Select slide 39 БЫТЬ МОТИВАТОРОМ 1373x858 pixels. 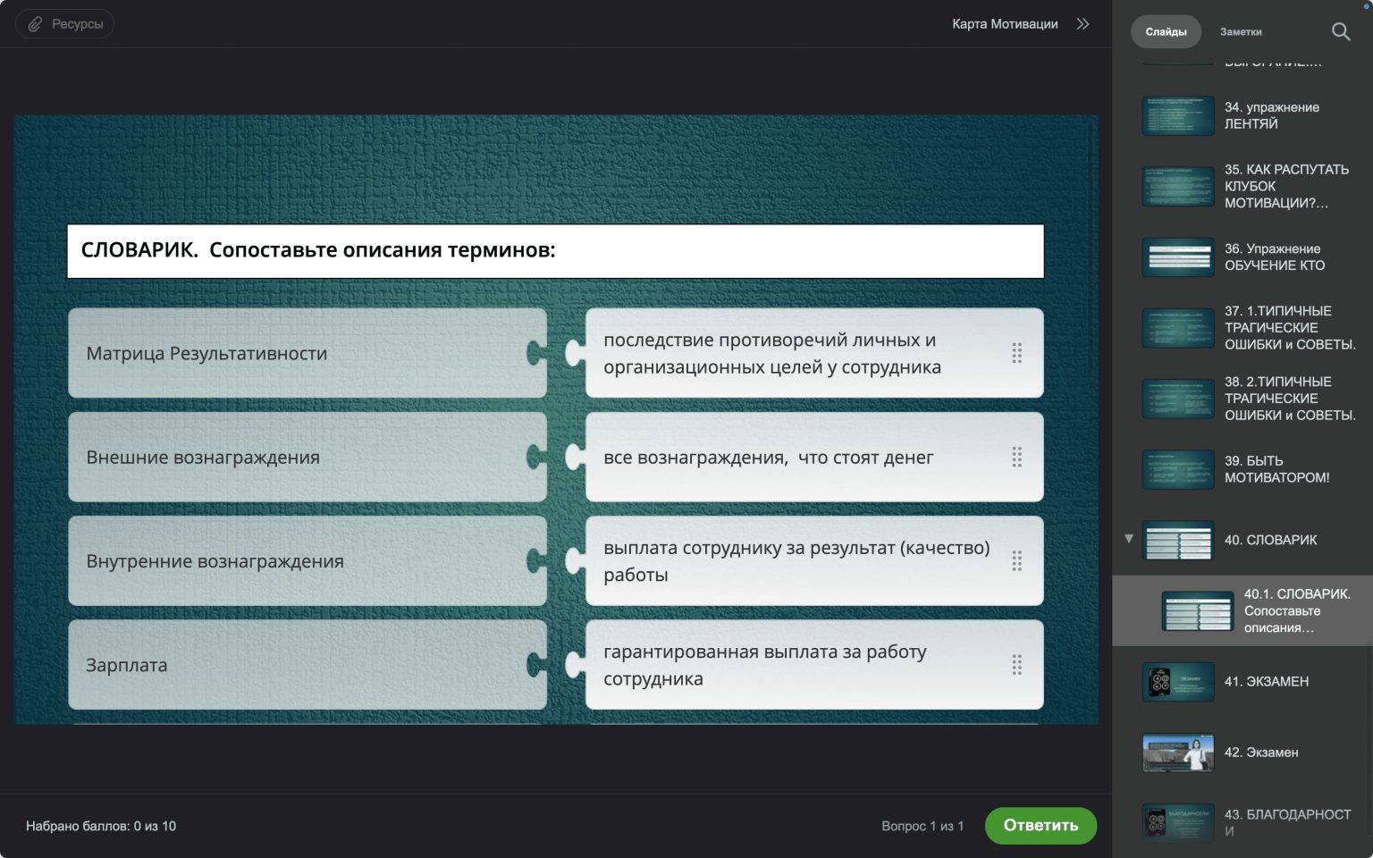coord(1242,469)
